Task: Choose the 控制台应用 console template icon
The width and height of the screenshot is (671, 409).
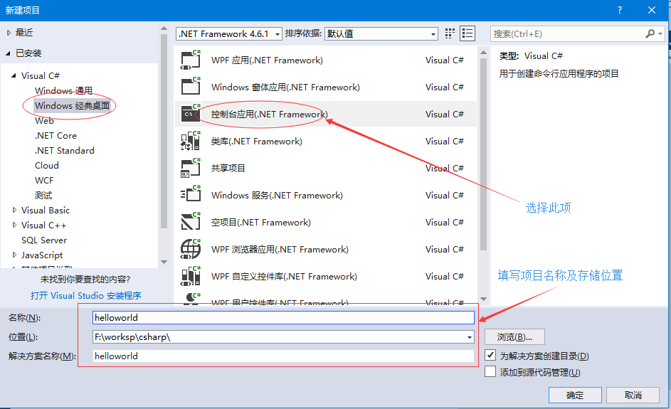Action: pyautogui.click(x=191, y=115)
